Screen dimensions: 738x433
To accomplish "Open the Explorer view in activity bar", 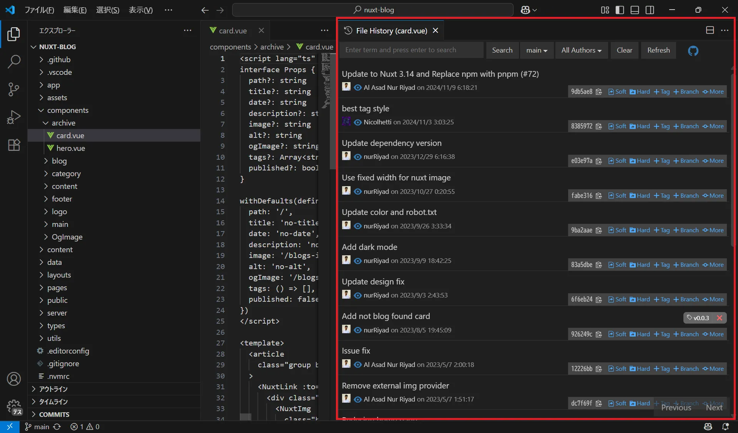I will (x=14, y=34).
